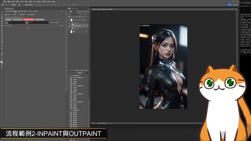This screenshot has width=251, height=141.
Task: Select the Pen tool
Action: pyautogui.click(x=2, y=45)
